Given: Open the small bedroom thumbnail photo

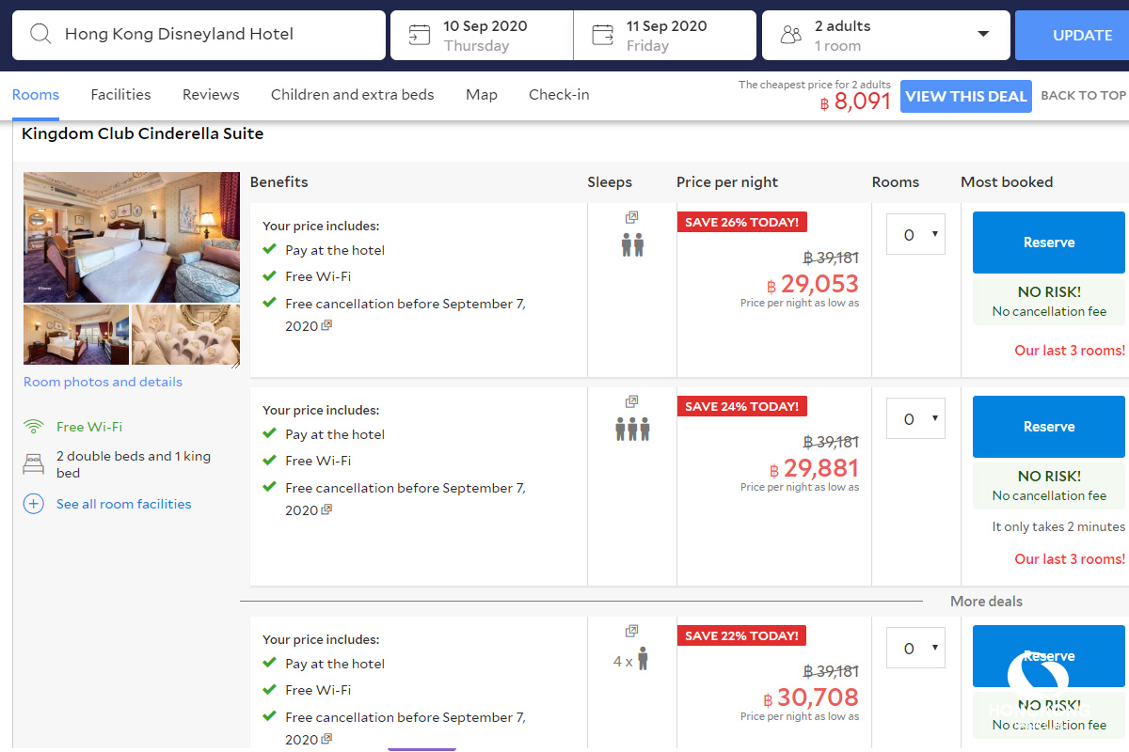Looking at the screenshot, I should [76, 335].
